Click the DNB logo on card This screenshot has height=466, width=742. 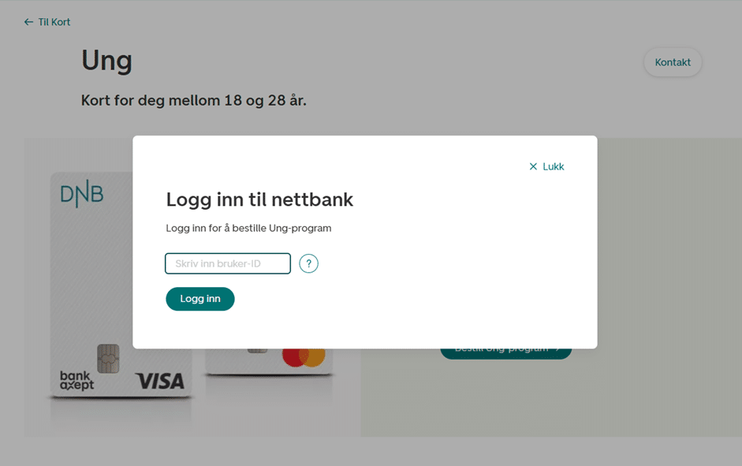point(82,195)
